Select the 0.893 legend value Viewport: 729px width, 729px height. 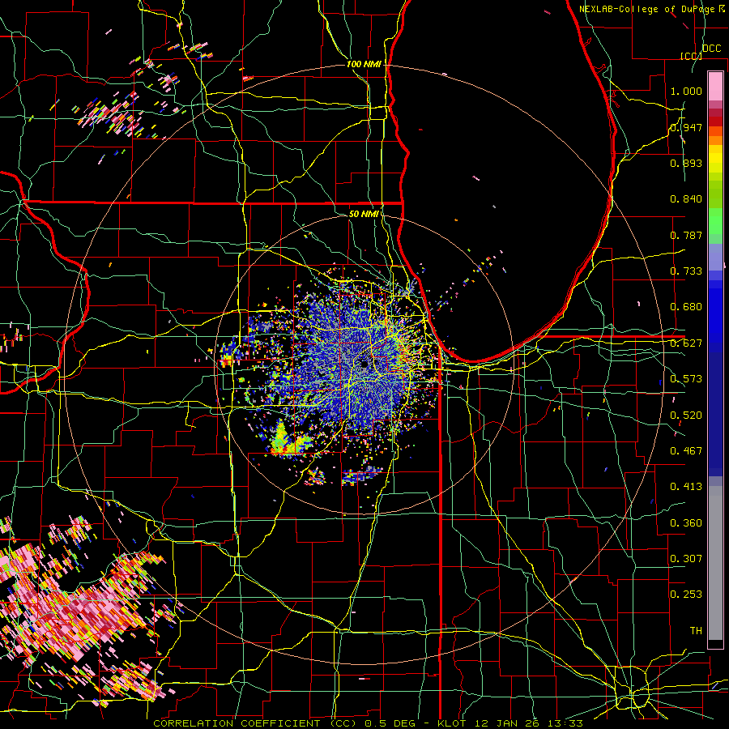click(686, 163)
